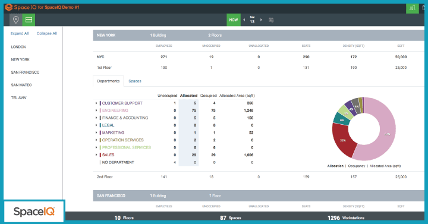The image size is (428, 224).
Task: Open the green chart report icon
Action: tap(412, 8)
